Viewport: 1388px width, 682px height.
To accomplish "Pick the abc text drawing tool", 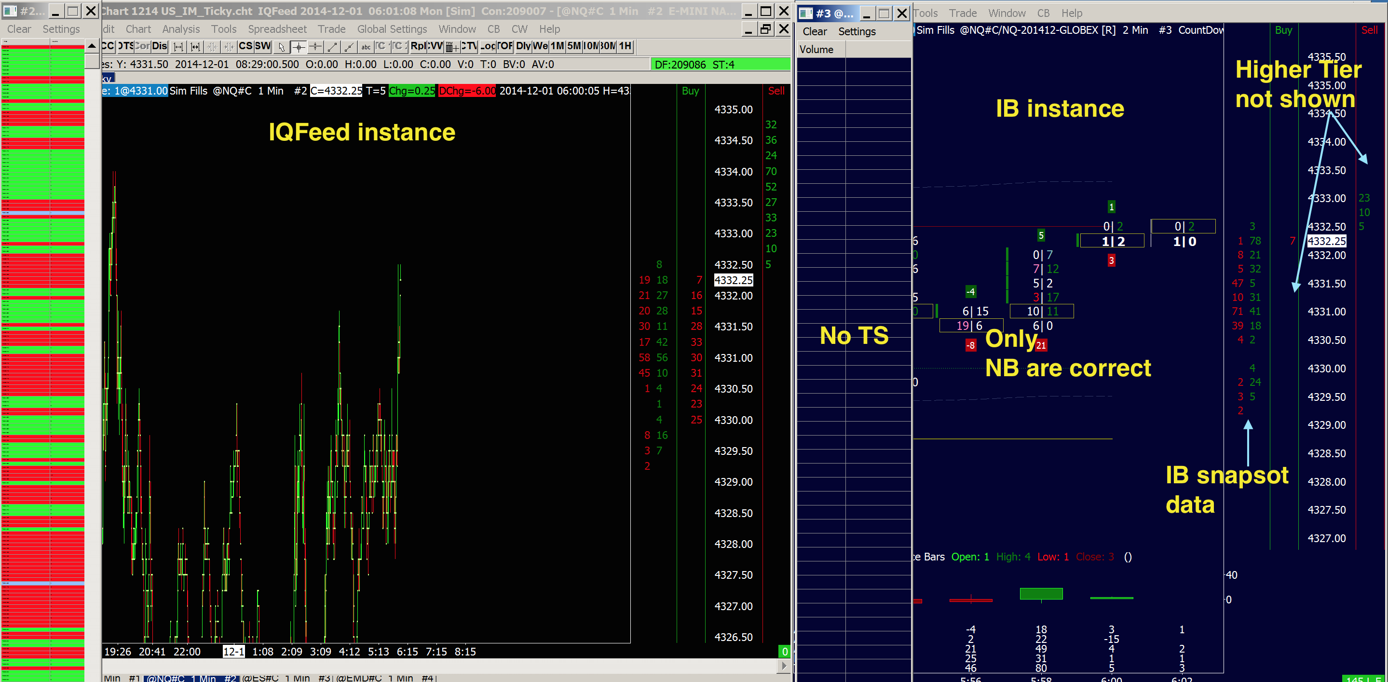I will tap(366, 47).
